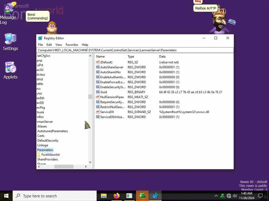The width and height of the screenshot is (269, 201).
Task: Click the Type column header
Action: (x=142, y=57)
